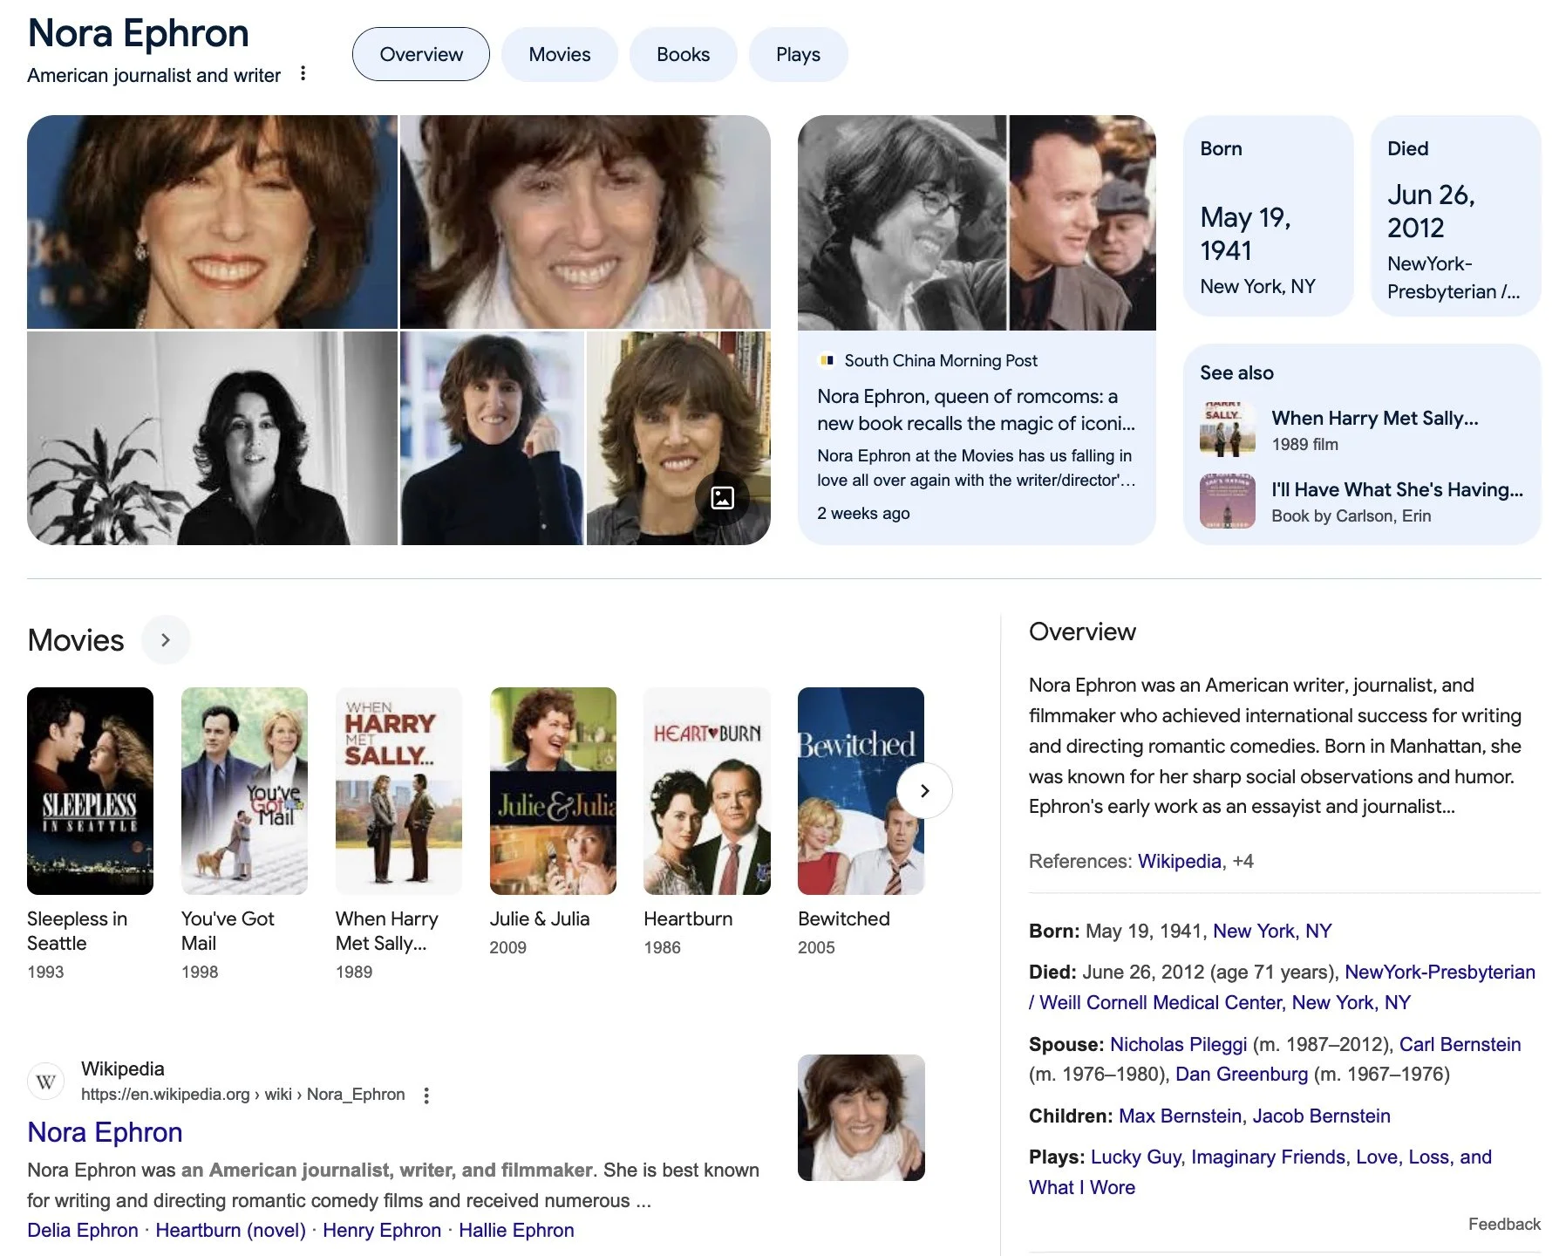Select the Overview tab

421,54
